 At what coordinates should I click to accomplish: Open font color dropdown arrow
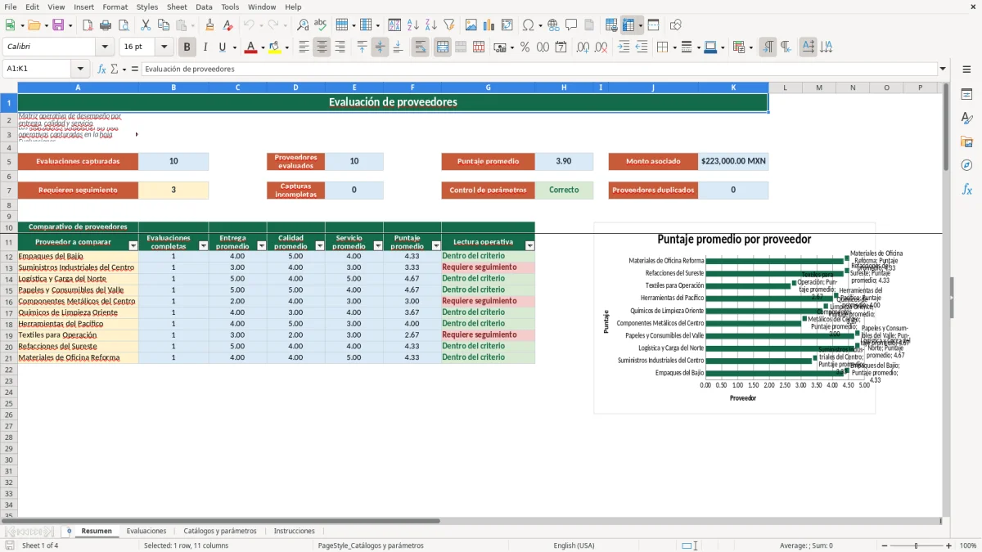[x=262, y=47]
